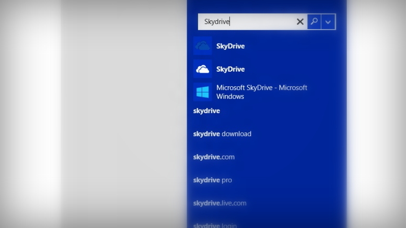Click the Windows logo result icon
Screen dimensions: 406x228
pos(203,92)
